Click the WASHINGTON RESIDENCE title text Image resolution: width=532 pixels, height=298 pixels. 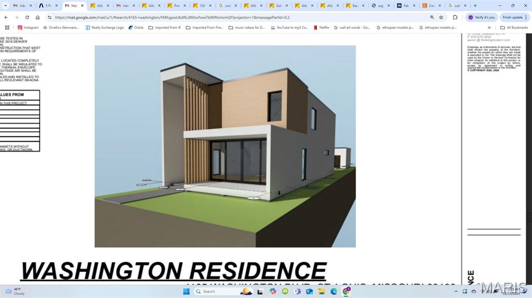coord(174,271)
